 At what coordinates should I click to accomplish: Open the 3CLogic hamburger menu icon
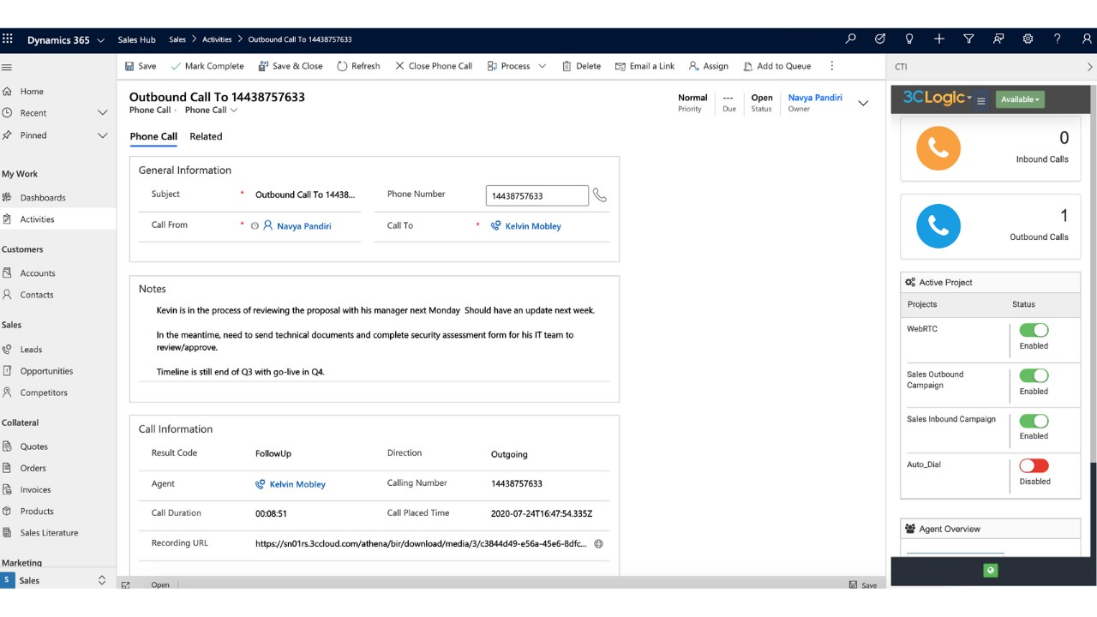(981, 100)
